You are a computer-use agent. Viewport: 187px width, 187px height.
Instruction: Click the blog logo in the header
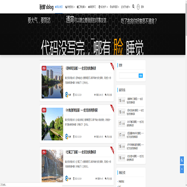(46, 7)
